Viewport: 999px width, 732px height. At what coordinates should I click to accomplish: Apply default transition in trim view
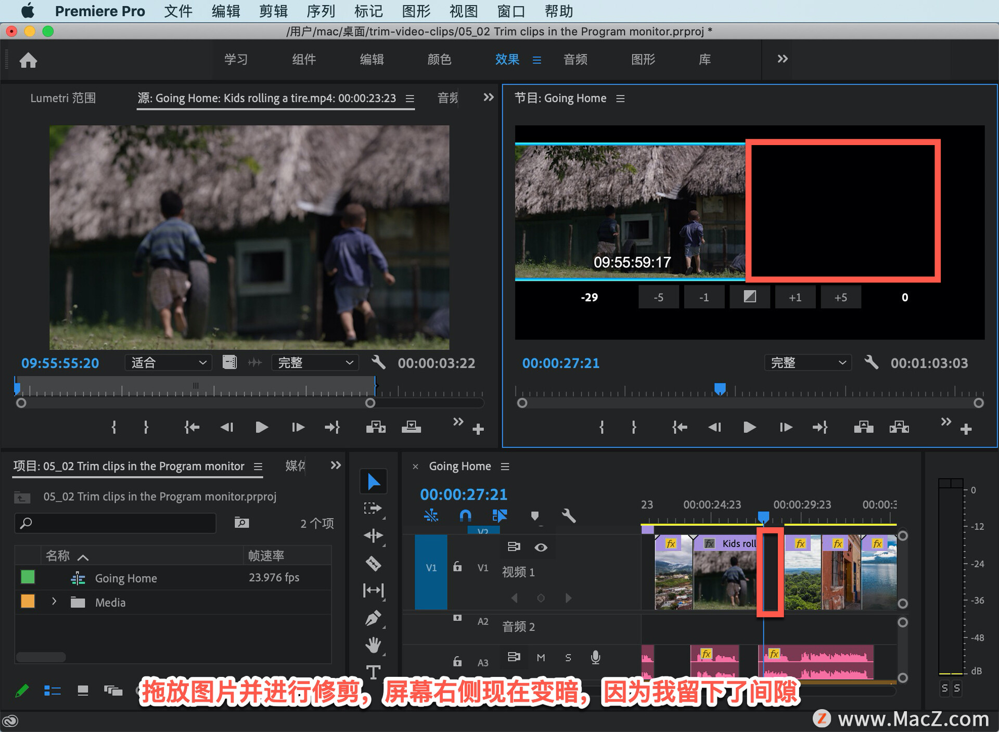click(x=749, y=297)
